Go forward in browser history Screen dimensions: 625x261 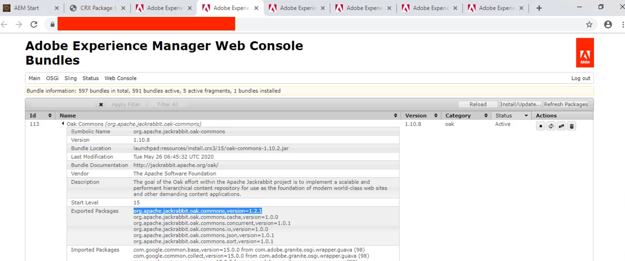pyautogui.click(x=19, y=24)
